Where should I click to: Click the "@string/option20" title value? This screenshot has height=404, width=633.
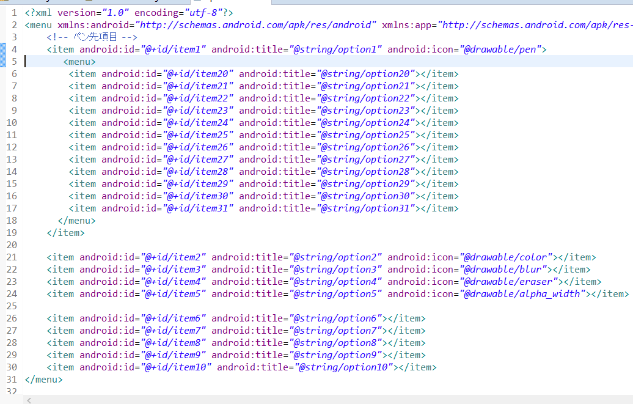coord(365,73)
